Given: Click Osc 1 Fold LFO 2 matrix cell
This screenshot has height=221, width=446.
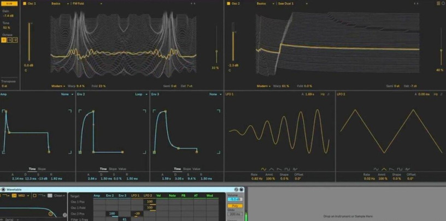Looking at the screenshot, I should coord(149,208).
